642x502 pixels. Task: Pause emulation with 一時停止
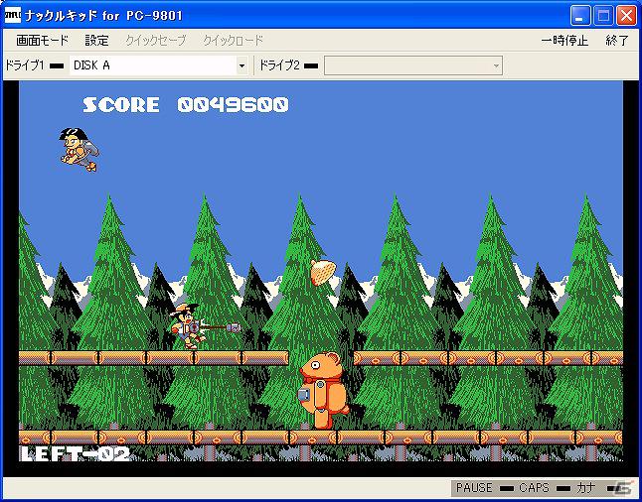tap(564, 41)
